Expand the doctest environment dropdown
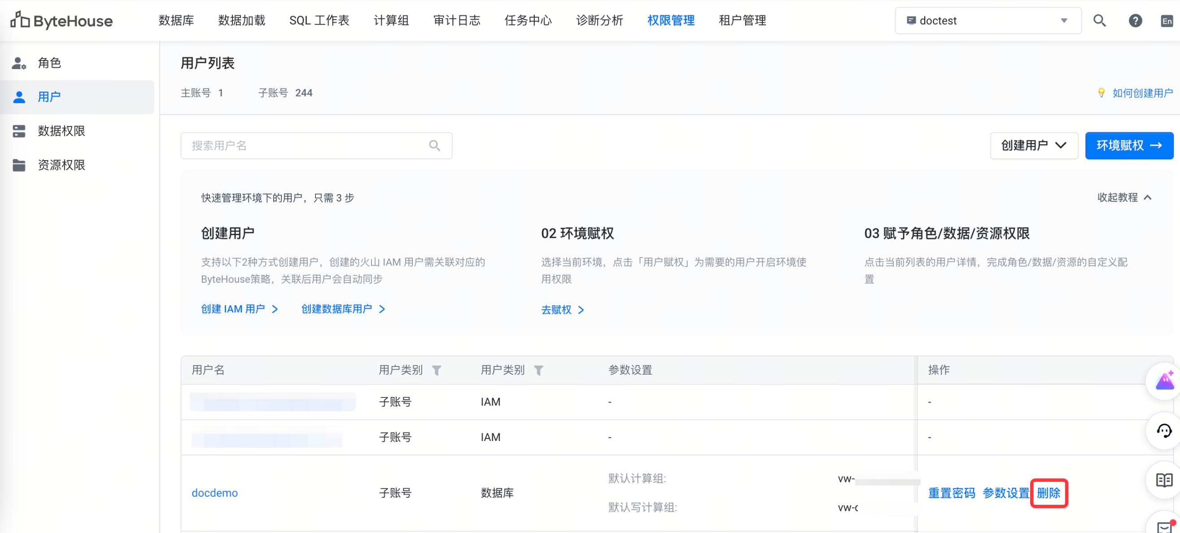The image size is (1180, 533). (988, 21)
